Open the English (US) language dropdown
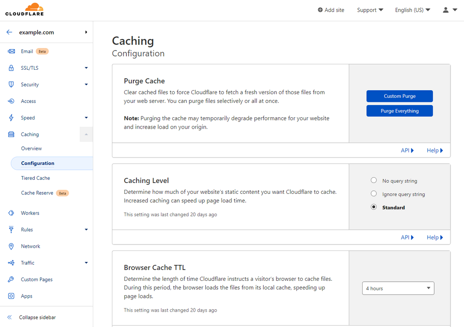Image resolution: width=464 pixels, height=327 pixels. (412, 10)
